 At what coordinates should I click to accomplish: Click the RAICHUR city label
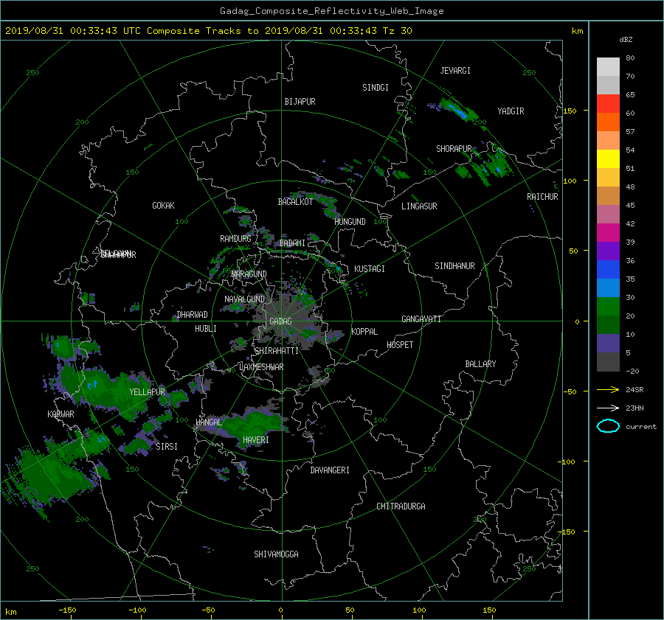point(542,197)
